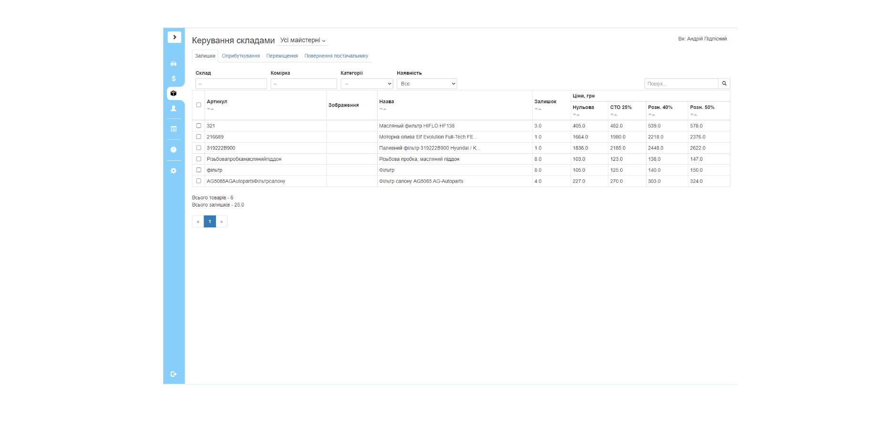This screenshot has width=871, height=432.
Task: Open the Повернення постачальнику tab
Action: [336, 56]
